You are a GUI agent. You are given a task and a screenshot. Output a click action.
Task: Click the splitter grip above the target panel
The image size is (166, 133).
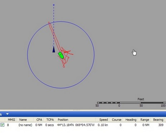[76, 110]
